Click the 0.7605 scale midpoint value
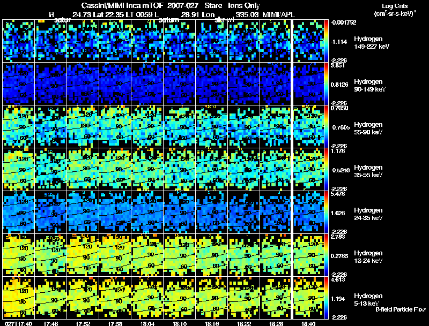This screenshot has width=429, height=326. click(x=341, y=127)
